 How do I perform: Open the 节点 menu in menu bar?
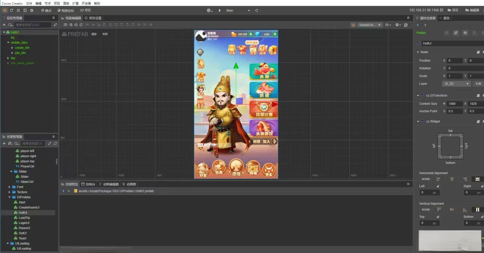(48, 3)
